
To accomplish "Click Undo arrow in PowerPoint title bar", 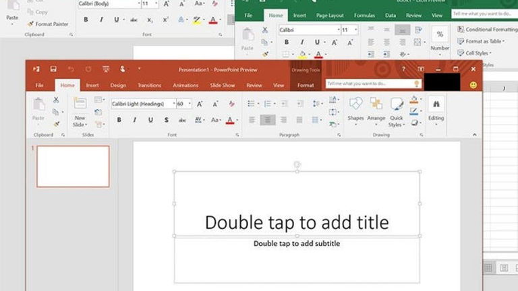I will point(71,69).
